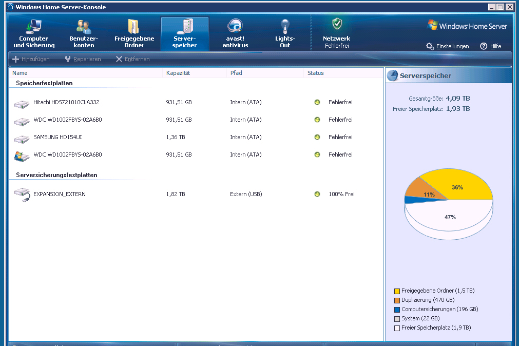This screenshot has width=519, height=346.
Task: Sort by Name column header
Action: pyautogui.click(x=20, y=73)
